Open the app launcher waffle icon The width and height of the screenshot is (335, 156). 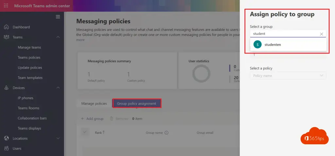tap(6, 6)
